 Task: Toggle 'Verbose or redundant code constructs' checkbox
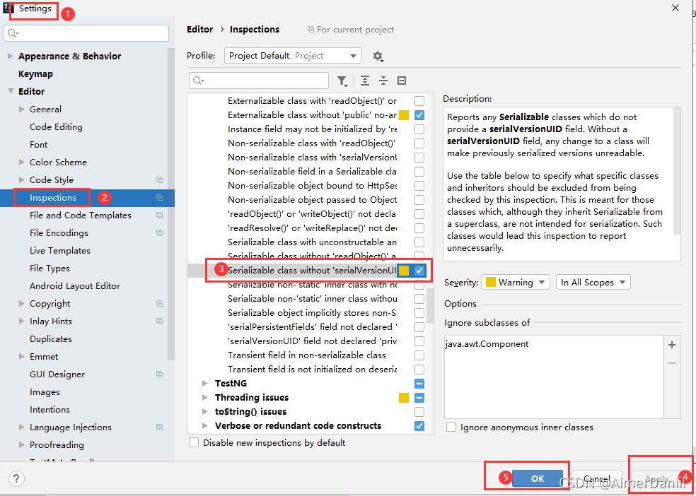tap(419, 426)
